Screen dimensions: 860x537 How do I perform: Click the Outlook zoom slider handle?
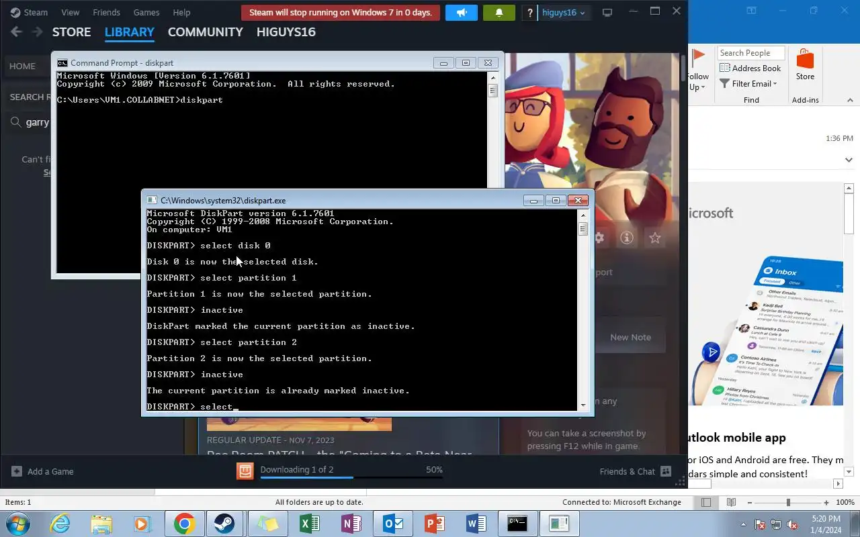[x=788, y=502]
